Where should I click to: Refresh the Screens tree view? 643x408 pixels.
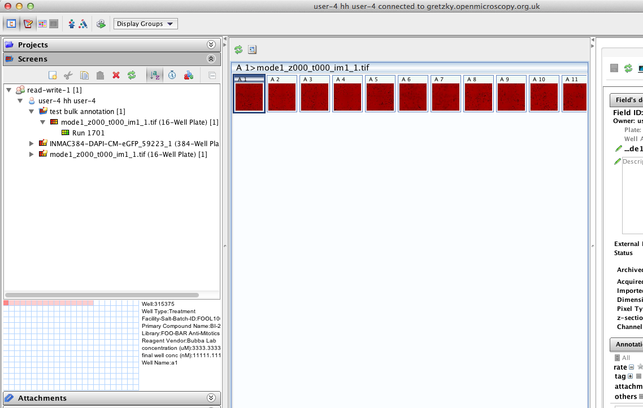tap(132, 75)
